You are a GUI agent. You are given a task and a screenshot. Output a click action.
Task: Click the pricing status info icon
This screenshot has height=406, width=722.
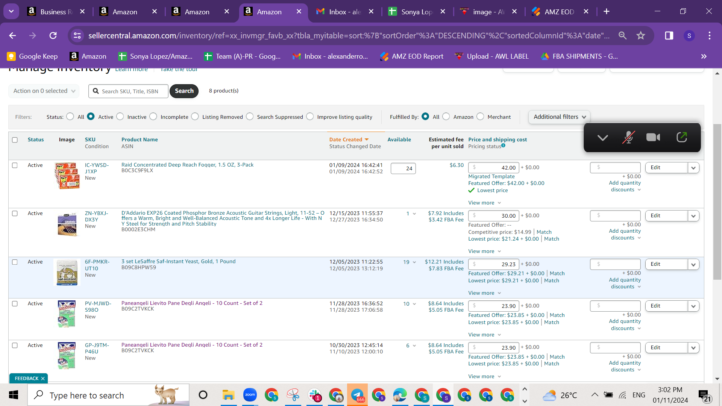click(503, 146)
